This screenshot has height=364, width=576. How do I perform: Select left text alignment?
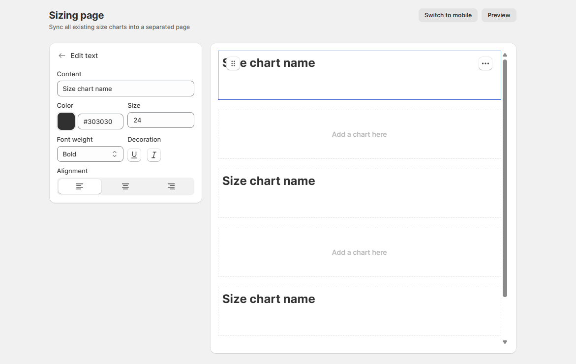pos(80,186)
